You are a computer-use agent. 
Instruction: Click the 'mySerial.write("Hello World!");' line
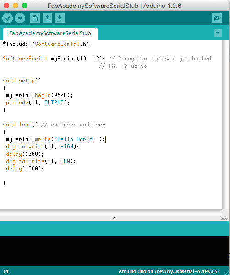[55, 139]
